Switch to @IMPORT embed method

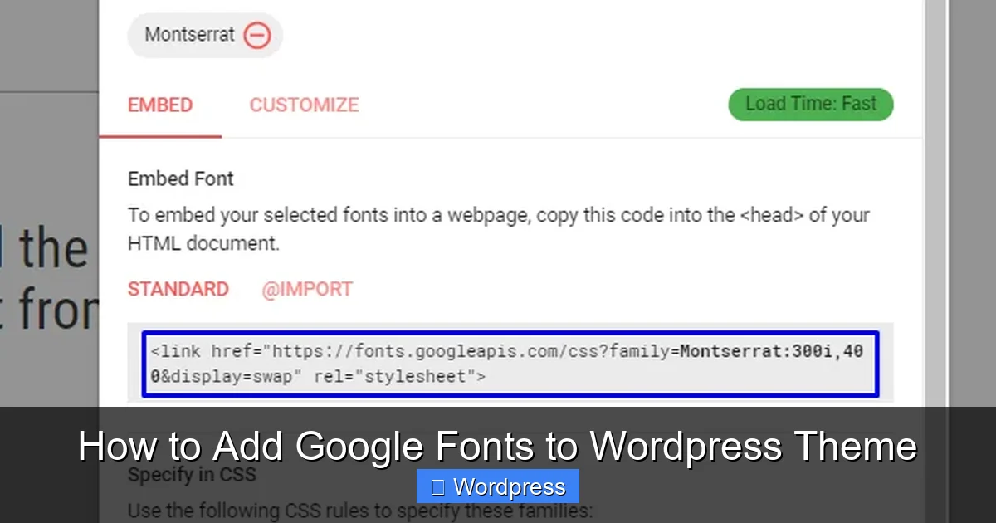click(x=306, y=289)
